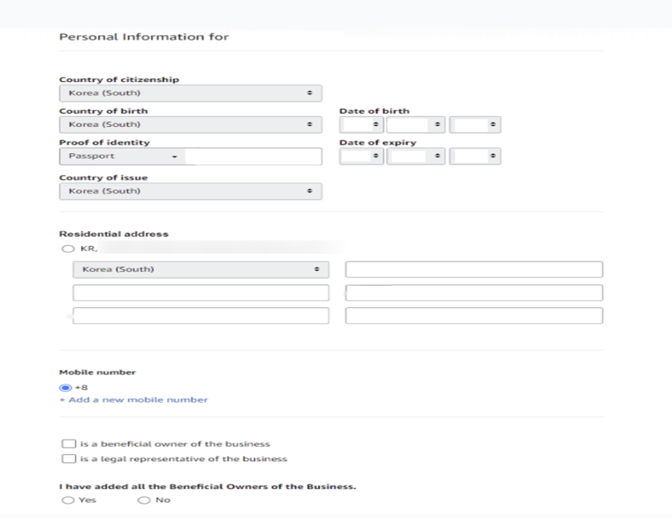Click the passport number input field
Image resolution: width=672 pixels, height=518 pixels.
[x=253, y=156]
